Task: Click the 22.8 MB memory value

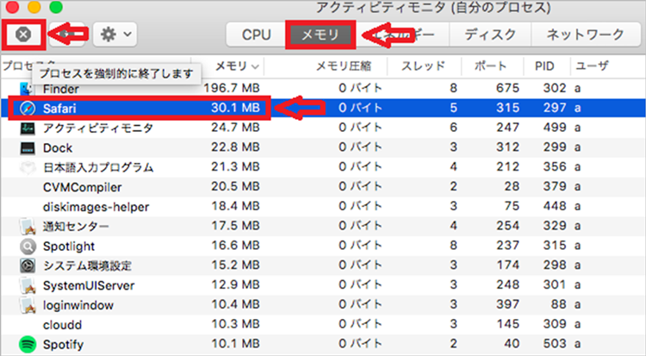Action: tap(235, 147)
